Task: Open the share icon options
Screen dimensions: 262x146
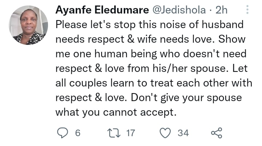Action: point(217,133)
